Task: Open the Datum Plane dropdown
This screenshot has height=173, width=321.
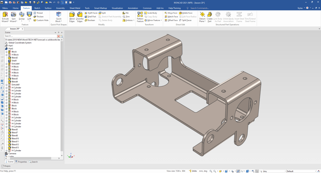Action: click(x=202, y=22)
